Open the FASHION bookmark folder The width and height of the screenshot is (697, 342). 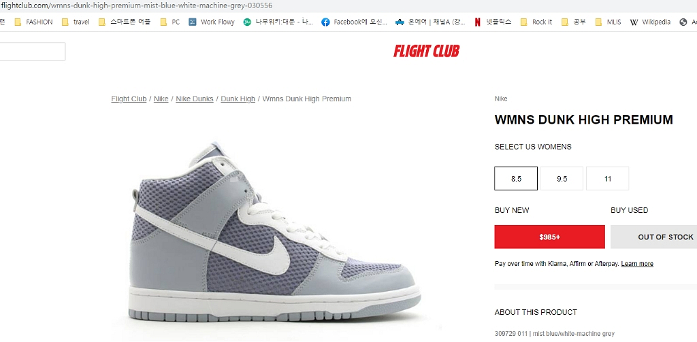pos(34,22)
